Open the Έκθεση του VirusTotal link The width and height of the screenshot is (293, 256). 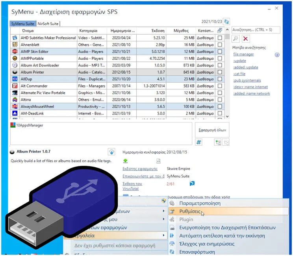click(132, 186)
